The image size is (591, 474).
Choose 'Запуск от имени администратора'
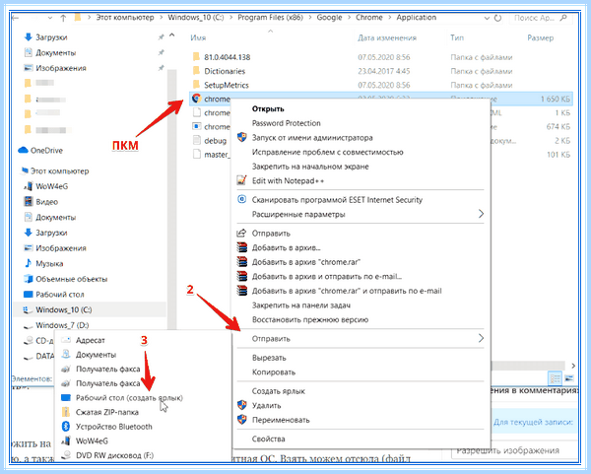312,138
